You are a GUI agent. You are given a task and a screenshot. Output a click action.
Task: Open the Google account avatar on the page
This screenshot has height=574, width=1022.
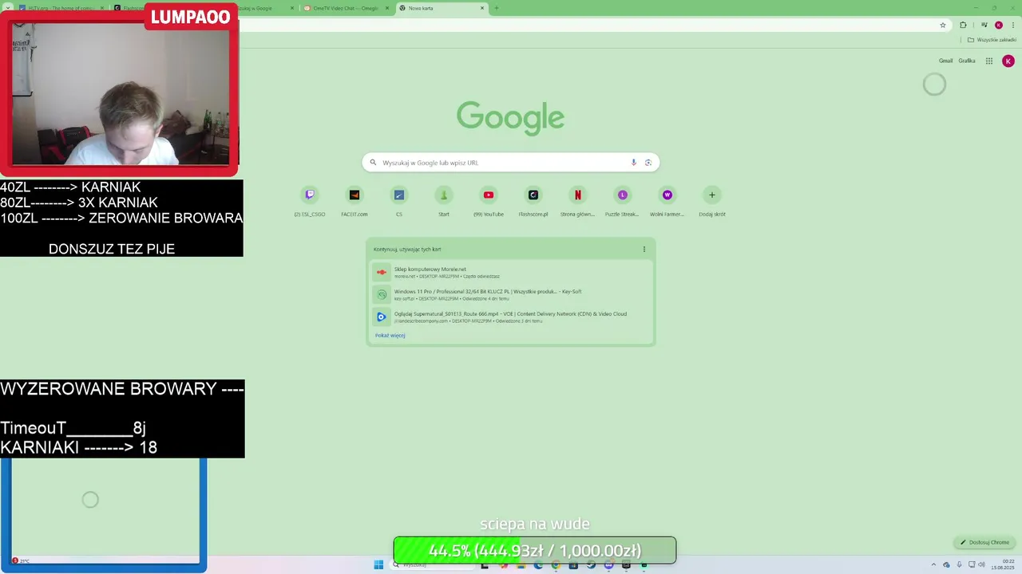point(1008,61)
